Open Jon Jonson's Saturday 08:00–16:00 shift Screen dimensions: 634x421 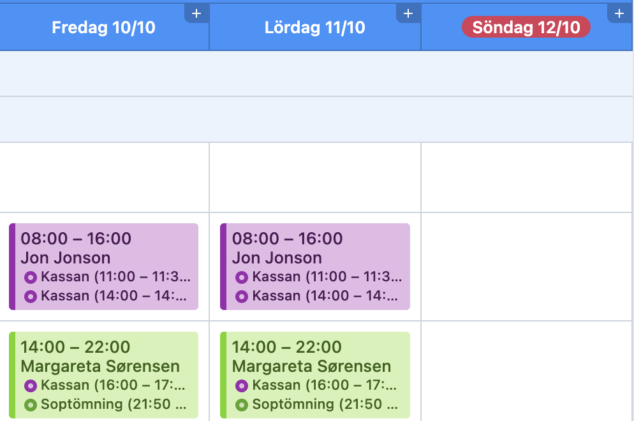pyautogui.click(x=315, y=267)
